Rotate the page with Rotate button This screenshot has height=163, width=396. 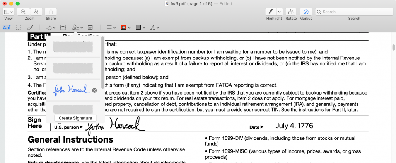click(291, 12)
